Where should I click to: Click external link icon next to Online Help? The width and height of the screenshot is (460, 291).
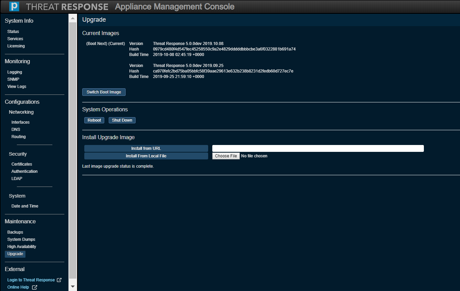[x=34, y=287]
